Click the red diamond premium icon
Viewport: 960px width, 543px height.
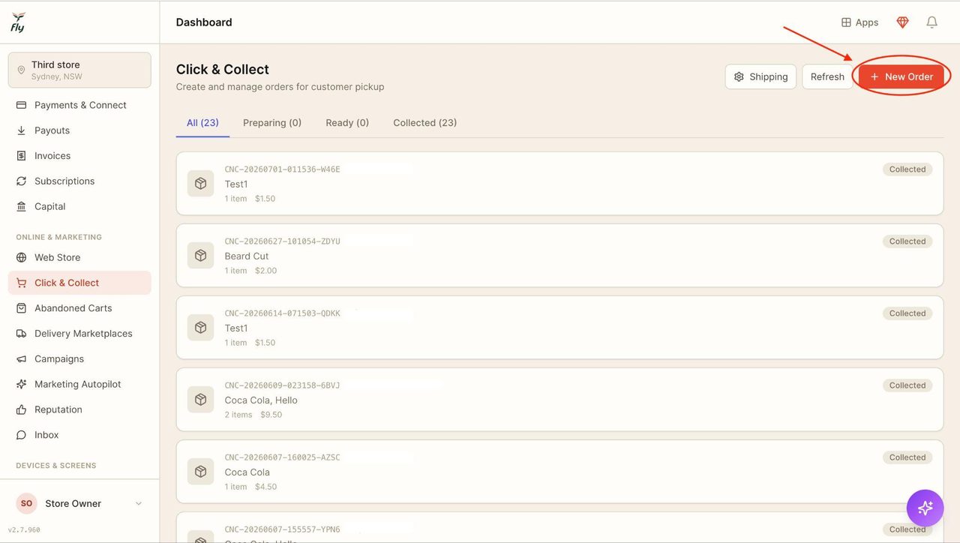902,22
